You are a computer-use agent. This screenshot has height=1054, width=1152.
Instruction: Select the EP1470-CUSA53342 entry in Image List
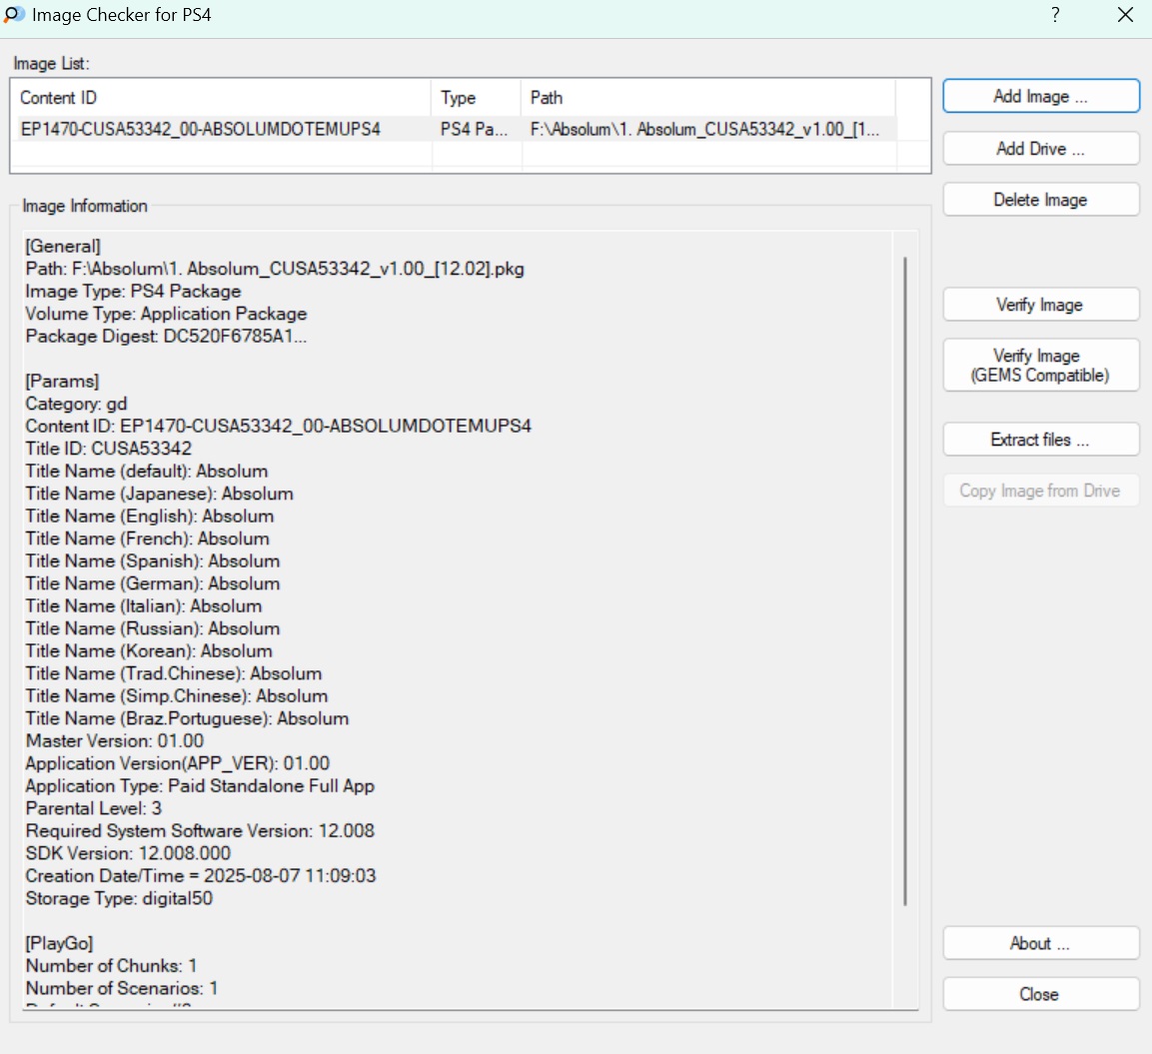coord(201,129)
